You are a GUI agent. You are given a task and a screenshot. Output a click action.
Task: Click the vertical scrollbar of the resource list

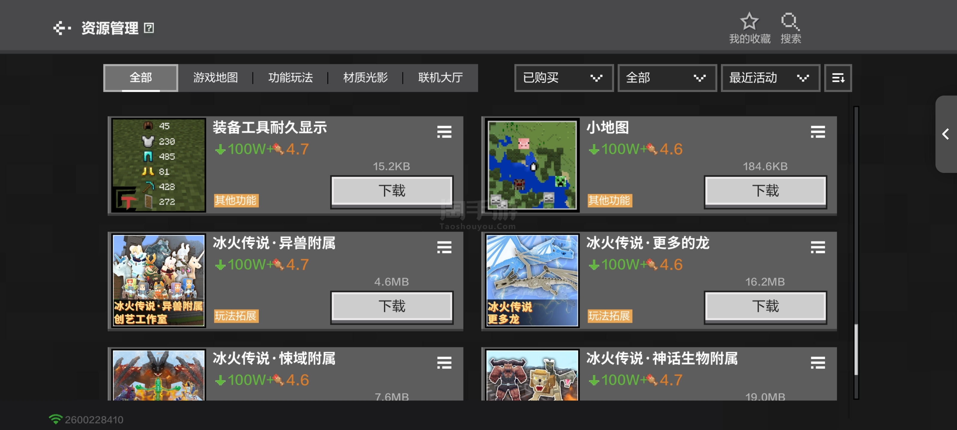tap(856, 252)
